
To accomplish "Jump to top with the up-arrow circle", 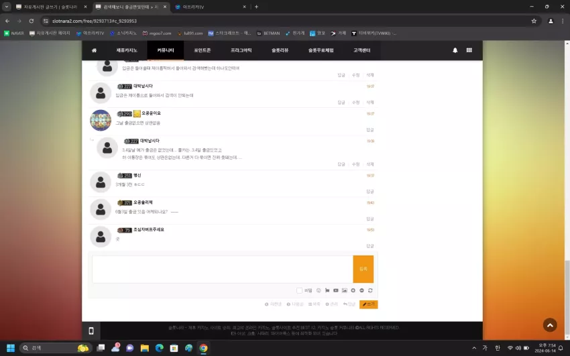I will pyautogui.click(x=550, y=325).
